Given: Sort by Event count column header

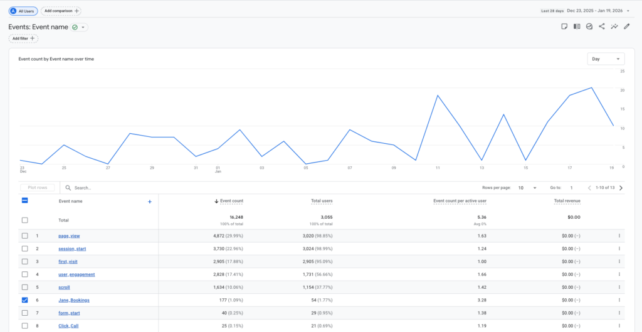Looking at the screenshot, I should tap(231, 201).
